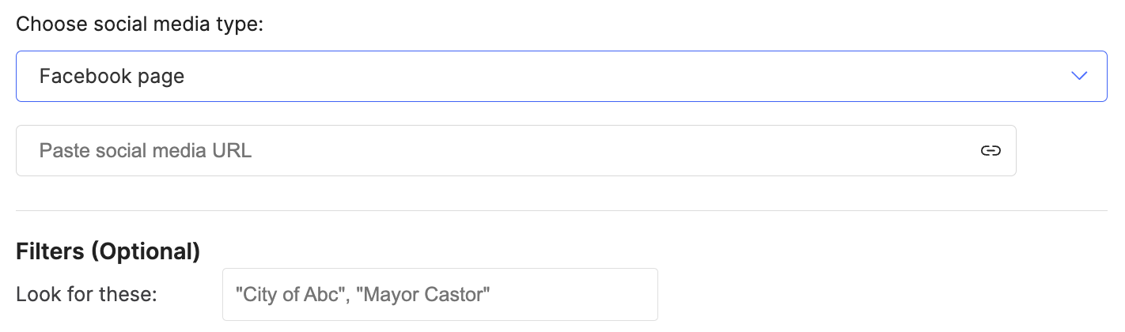
Task: Click inside the 'Look for these' filter box
Action: pyautogui.click(x=440, y=294)
